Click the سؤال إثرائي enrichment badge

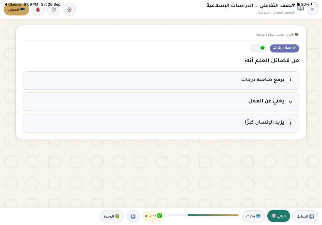point(284,48)
